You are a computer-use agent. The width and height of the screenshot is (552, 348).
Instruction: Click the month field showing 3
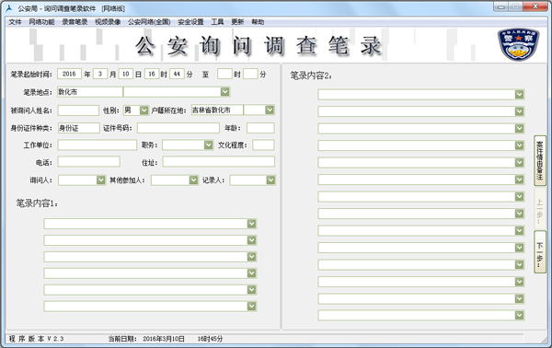100,74
